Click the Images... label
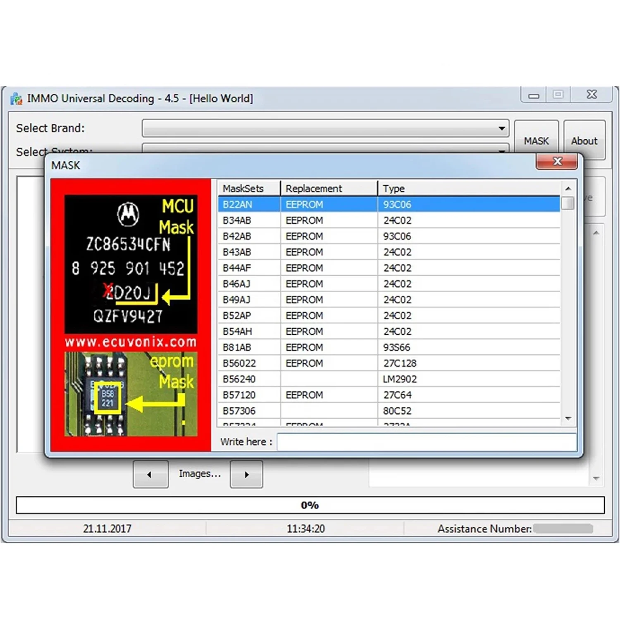Screen dimensions: 620x620 coord(200,474)
